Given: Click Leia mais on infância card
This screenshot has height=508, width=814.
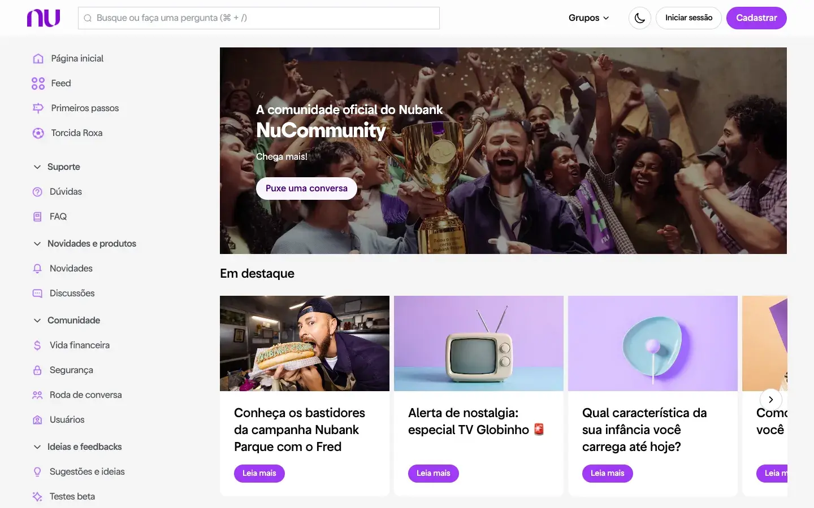Looking at the screenshot, I should click(x=608, y=473).
